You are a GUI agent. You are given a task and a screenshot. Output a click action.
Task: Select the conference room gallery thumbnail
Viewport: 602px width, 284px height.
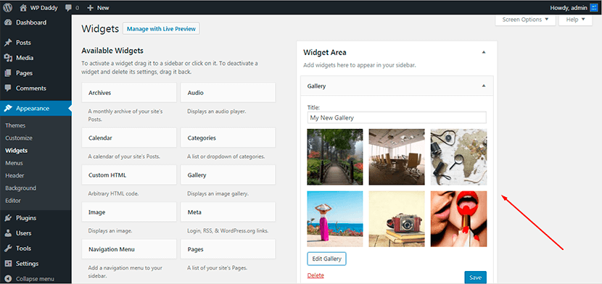point(397,156)
